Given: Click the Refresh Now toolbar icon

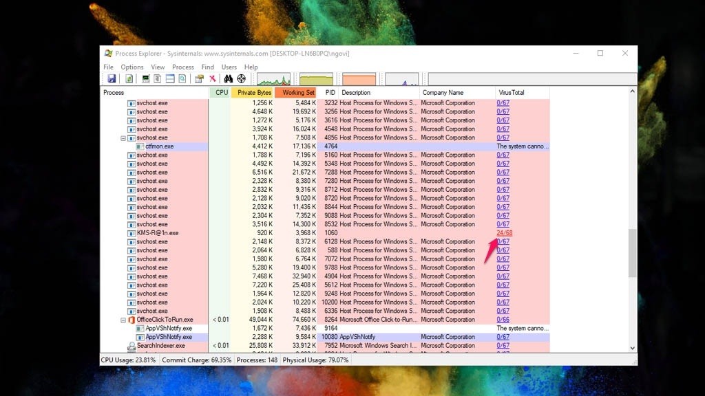Looking at the screenshot, I should click(129, 79).
